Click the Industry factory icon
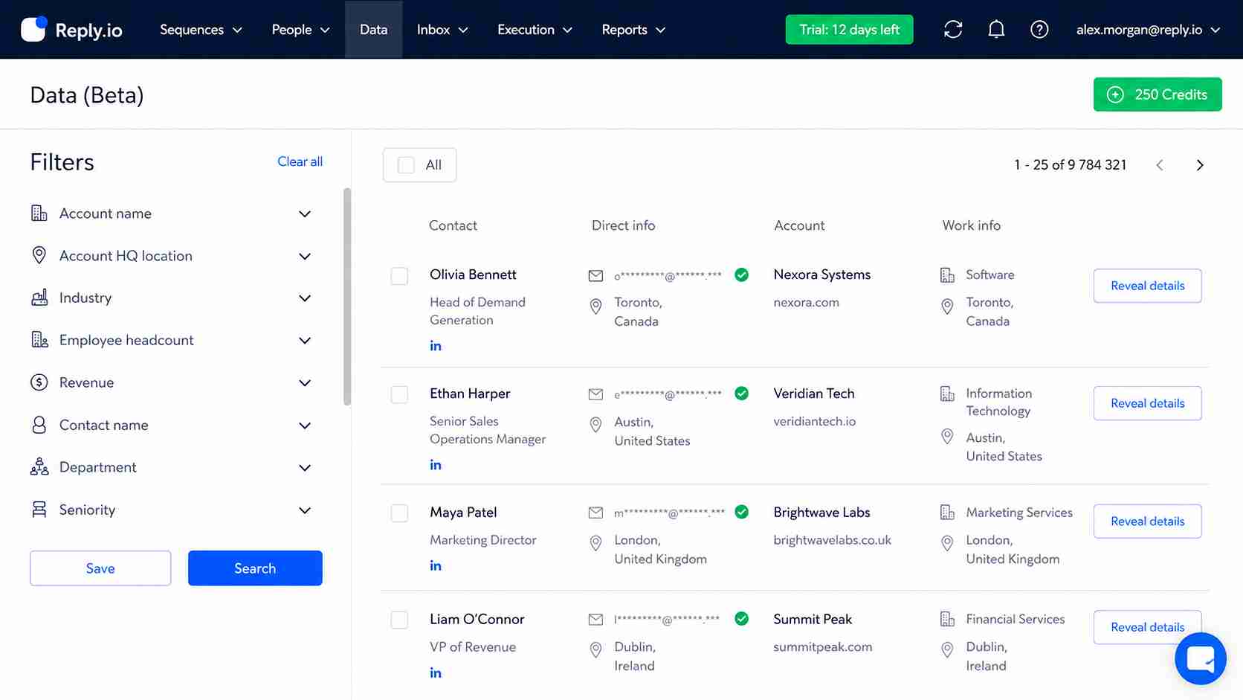Viewport: 1243px width, 700px height. click(39, 298)
